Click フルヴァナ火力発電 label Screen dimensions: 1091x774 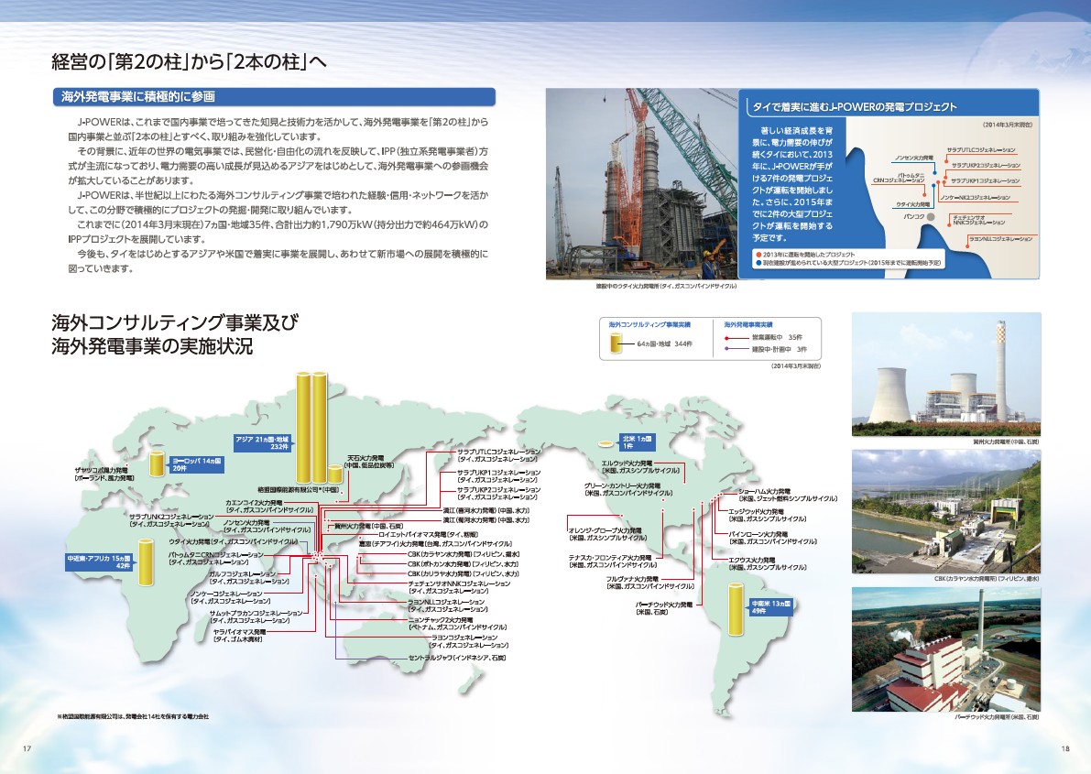[649, 583]
